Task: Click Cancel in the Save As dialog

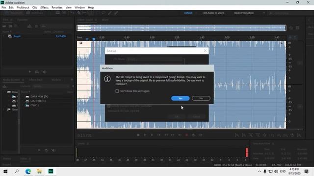Action: click(x=196, y=116)
